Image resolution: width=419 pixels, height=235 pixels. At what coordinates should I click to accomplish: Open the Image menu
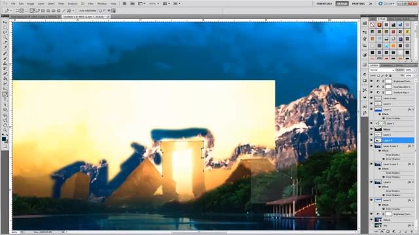(31, 3)
